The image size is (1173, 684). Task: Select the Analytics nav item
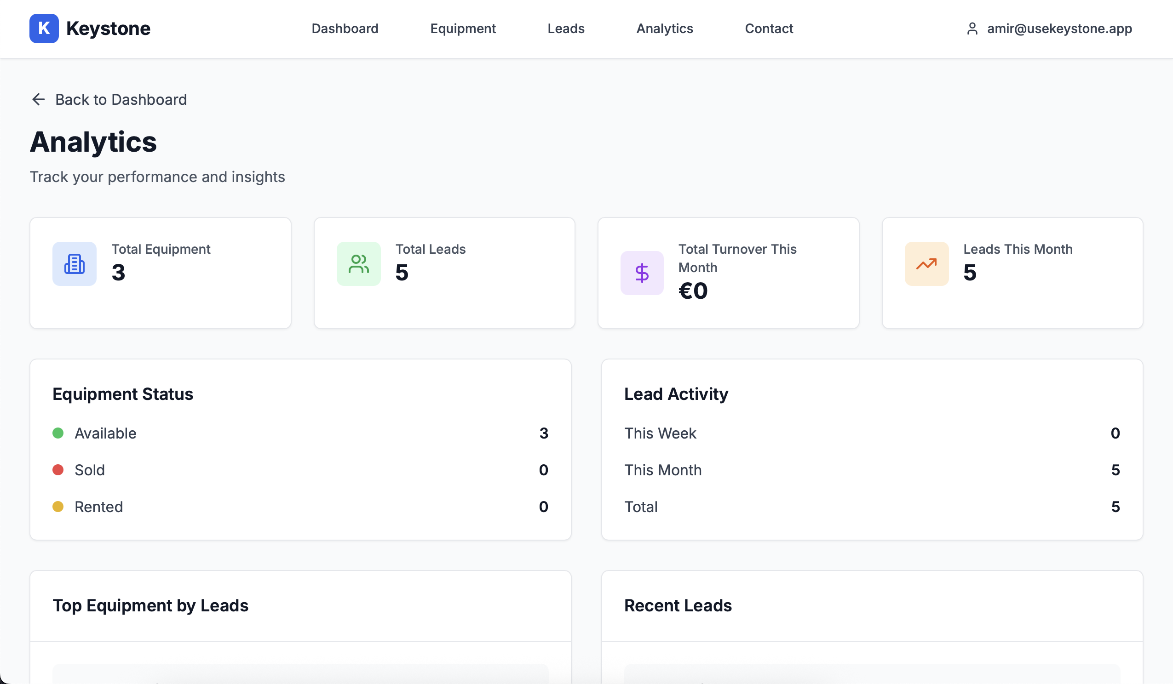tap(664, 29)
